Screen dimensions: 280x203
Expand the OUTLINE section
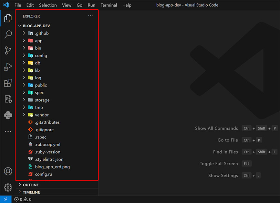click(31, 185)
